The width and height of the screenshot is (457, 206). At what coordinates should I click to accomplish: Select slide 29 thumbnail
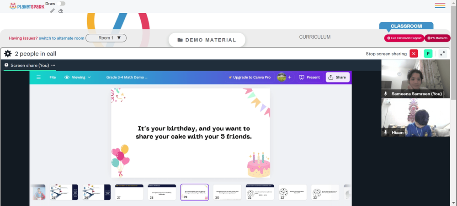click(x=194, y=192)
